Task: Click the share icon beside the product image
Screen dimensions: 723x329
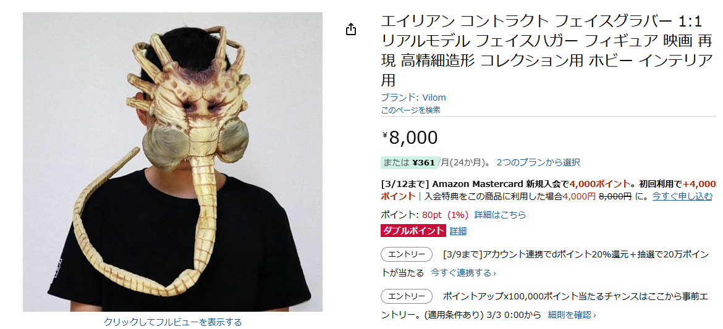Action: (351, 30)
